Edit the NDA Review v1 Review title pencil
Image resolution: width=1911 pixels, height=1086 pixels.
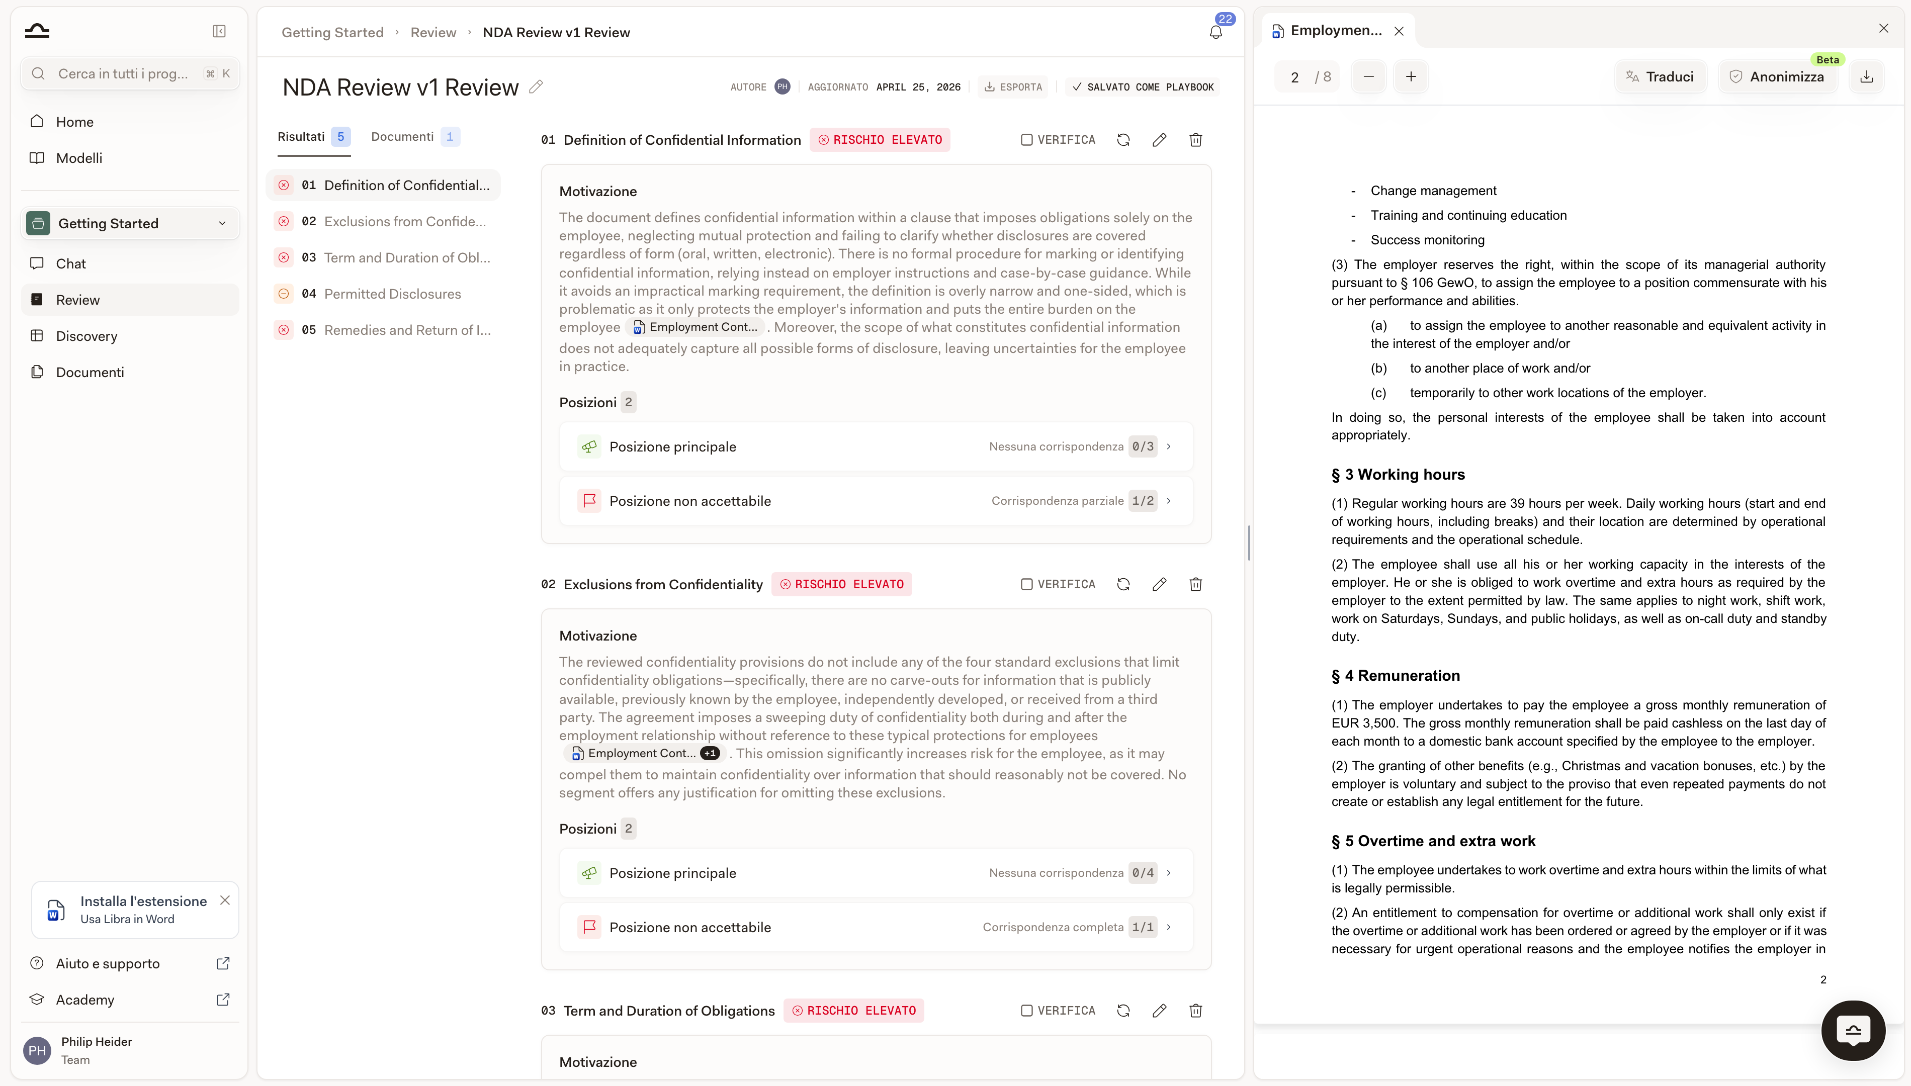pos(536,87)
